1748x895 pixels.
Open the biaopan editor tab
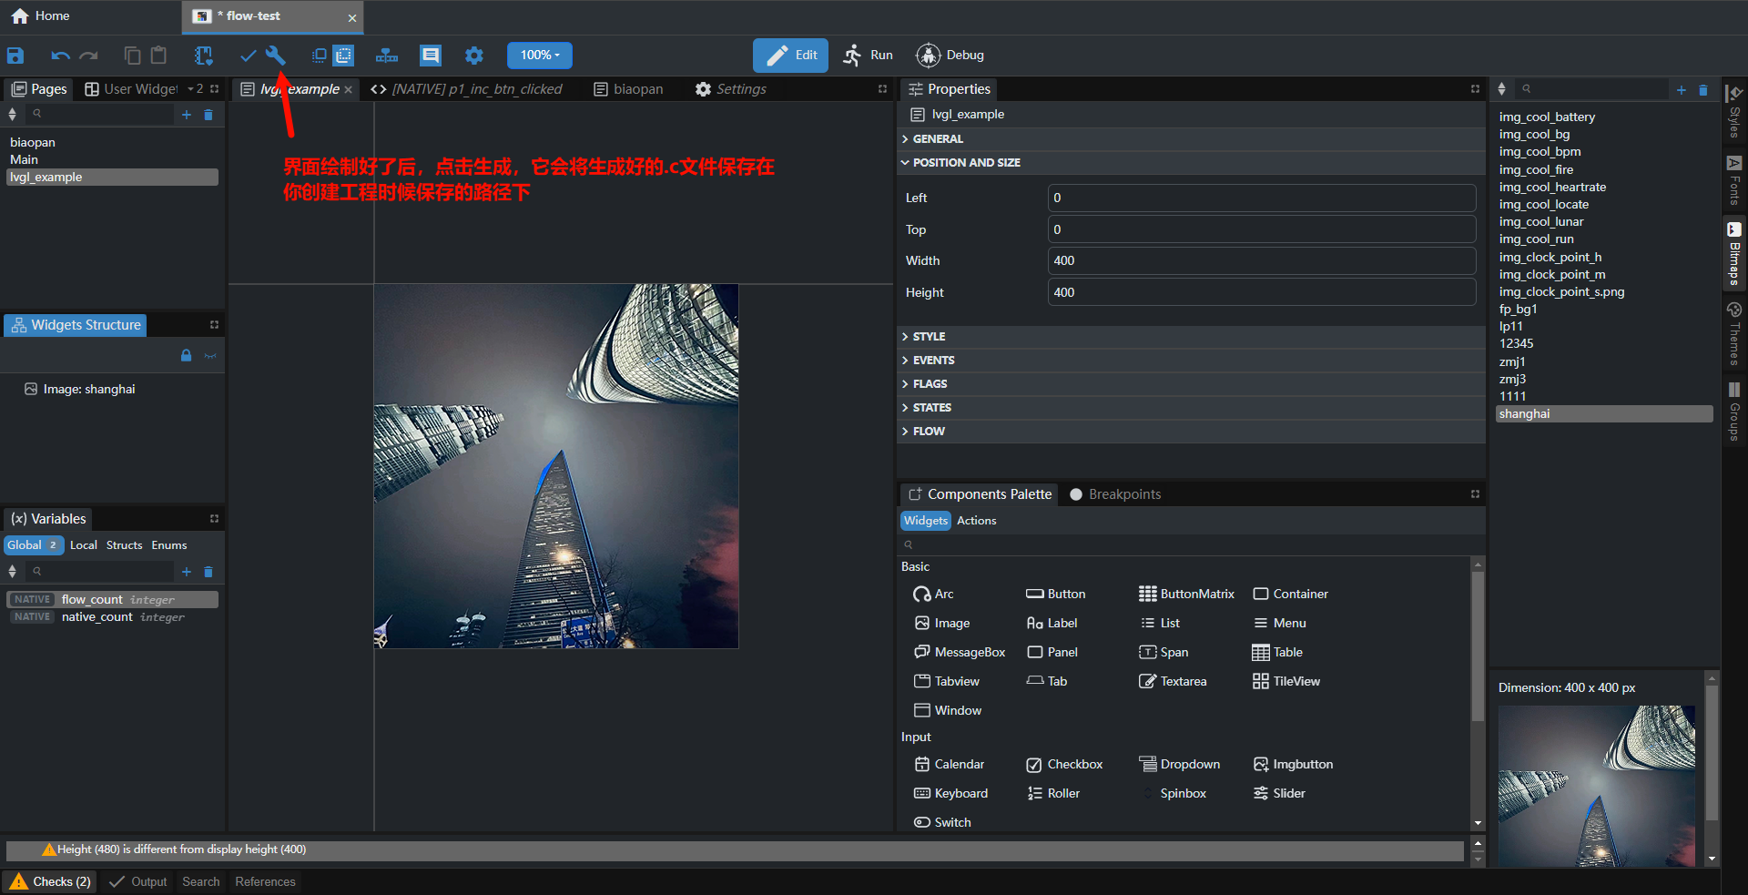coord(629,89)
